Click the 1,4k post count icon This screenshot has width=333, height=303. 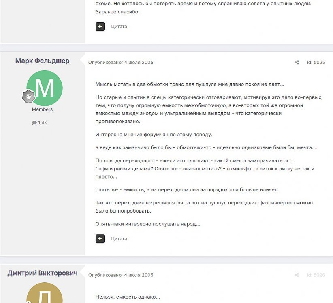34,122
